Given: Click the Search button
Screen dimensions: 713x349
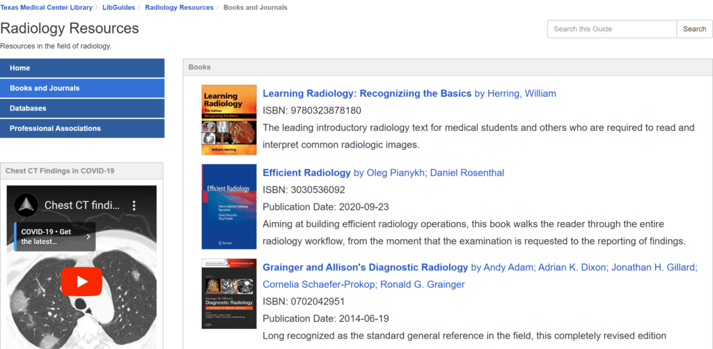Looking at the screenshot, I should click(694, 29).
